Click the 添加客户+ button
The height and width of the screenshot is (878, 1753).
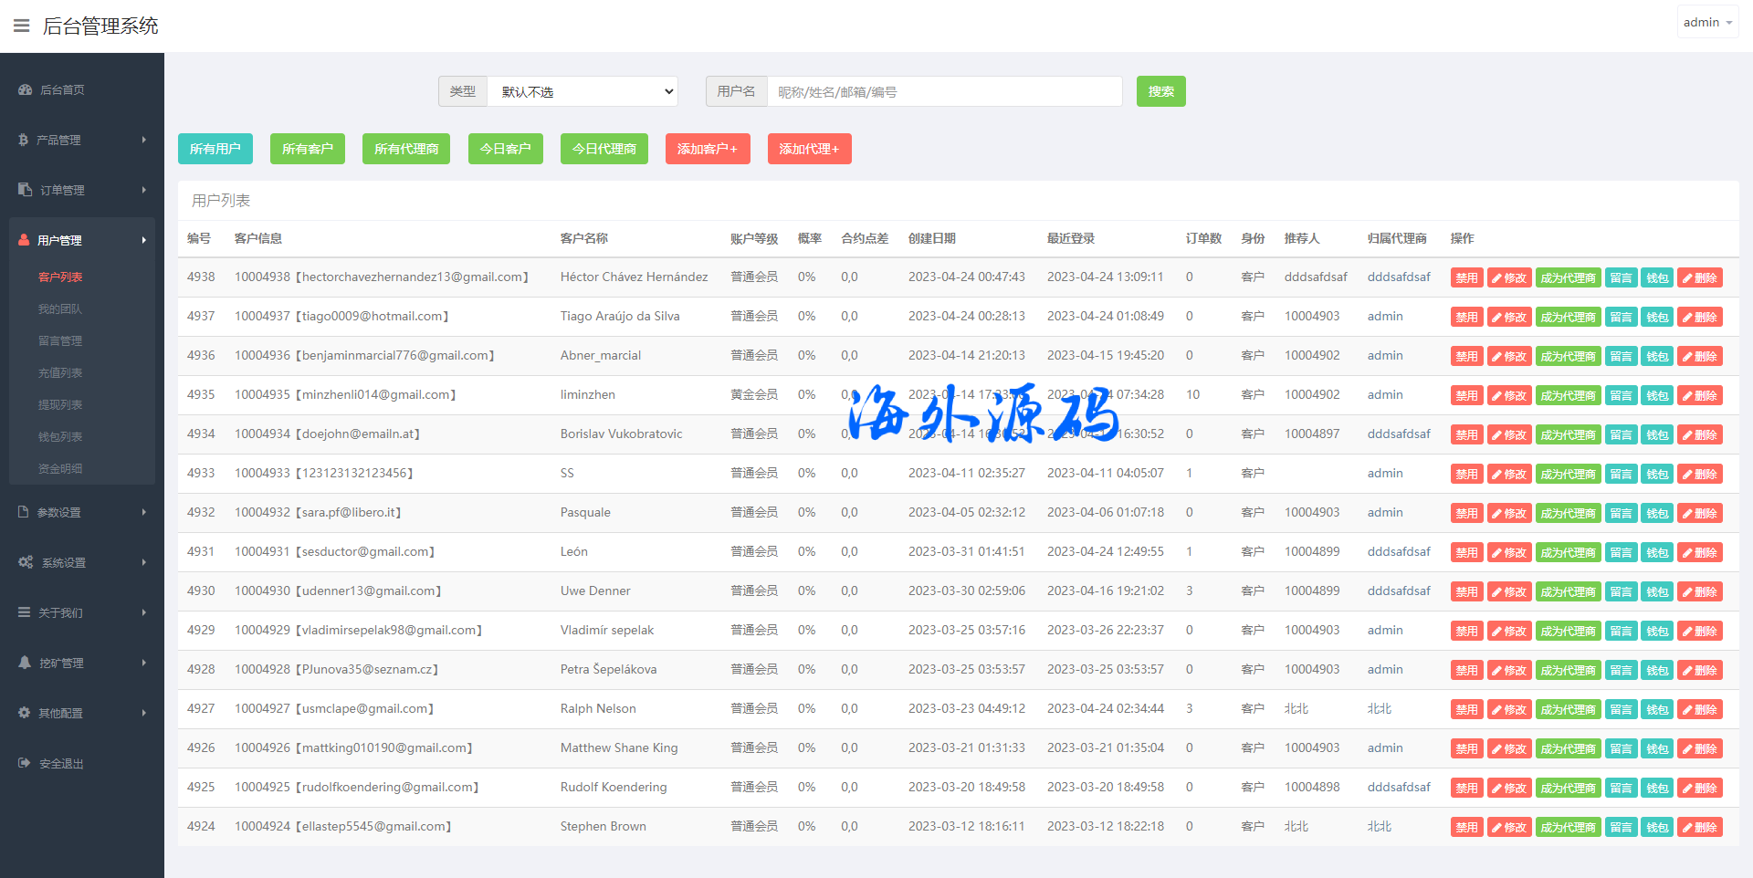(707, 149)
